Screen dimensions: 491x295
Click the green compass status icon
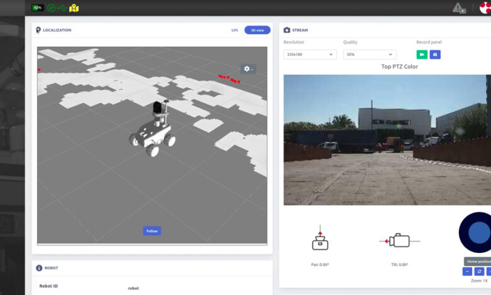coord(51,8)
